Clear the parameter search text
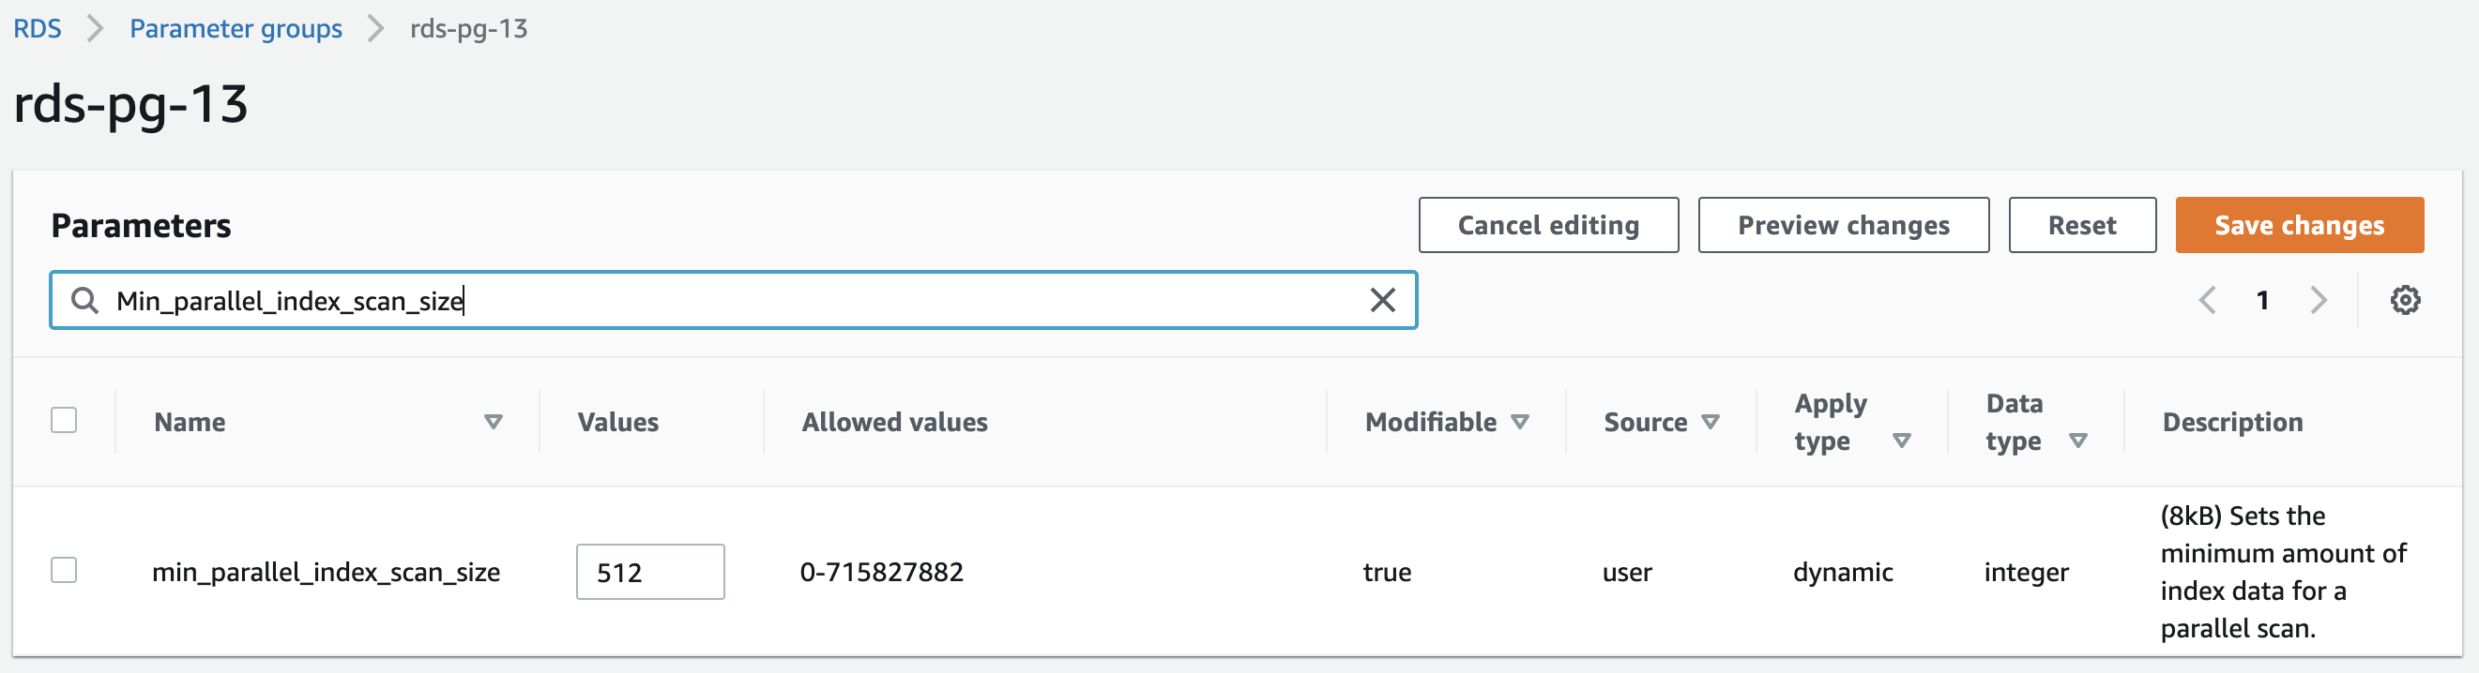 click(x=1382, y=301)
